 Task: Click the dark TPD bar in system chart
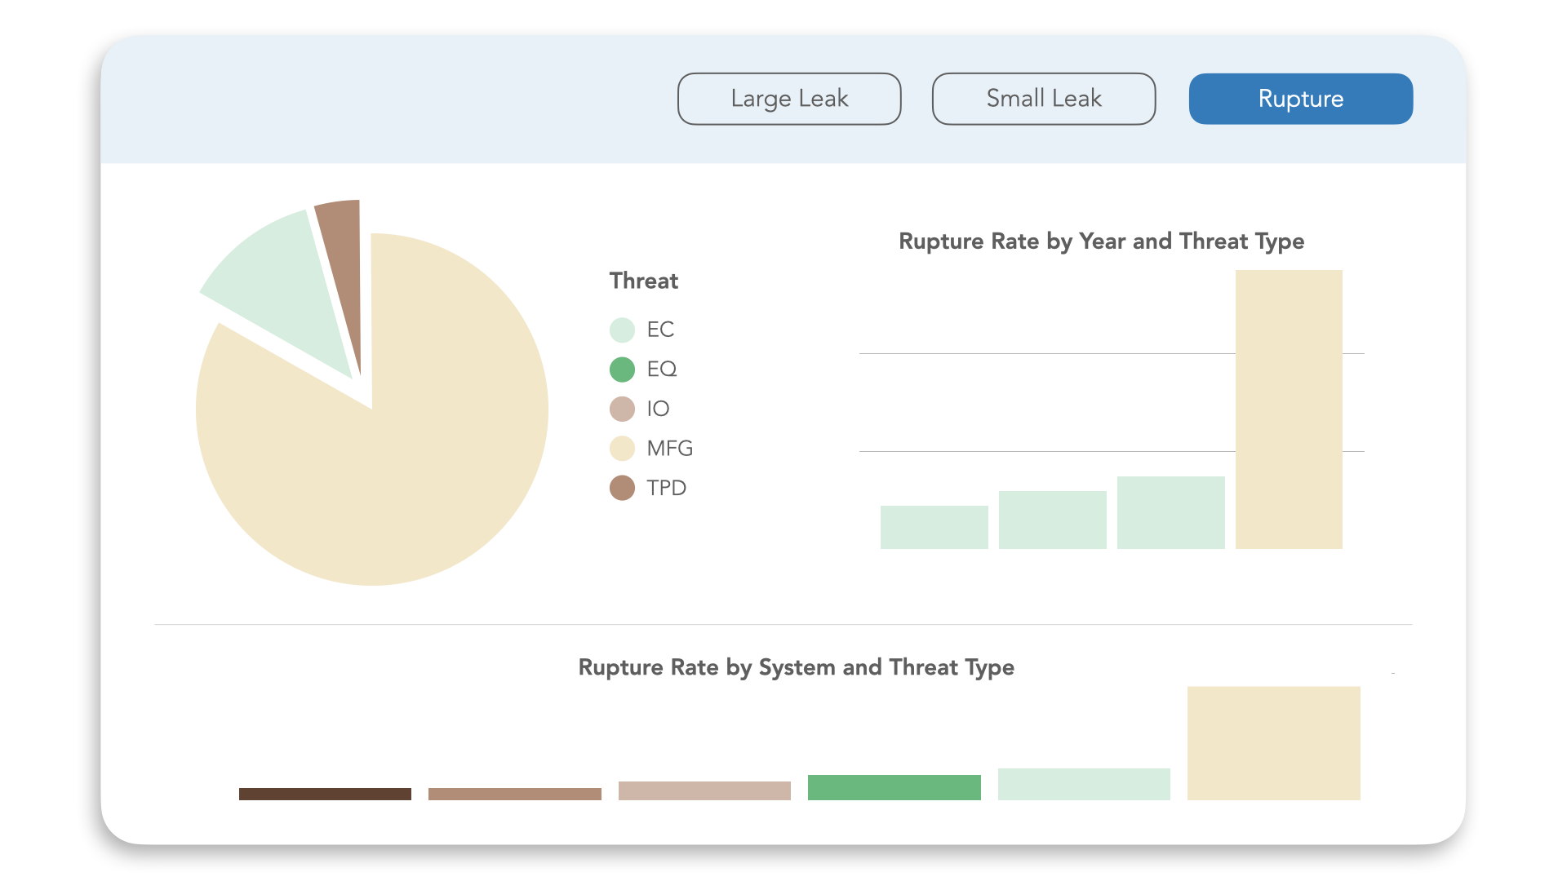point(324,793)
